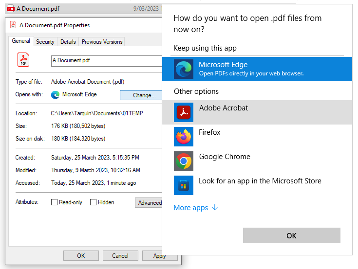Screen dimensions: 358x269
Task: Confirm app choice with the large OK button
Action: (292, 235)
